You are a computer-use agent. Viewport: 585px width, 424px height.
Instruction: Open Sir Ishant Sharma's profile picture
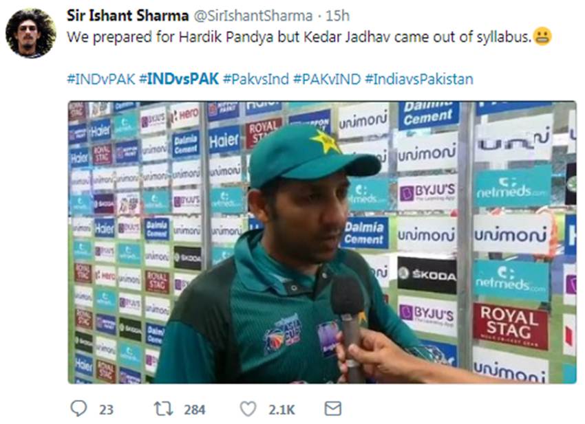31,33
